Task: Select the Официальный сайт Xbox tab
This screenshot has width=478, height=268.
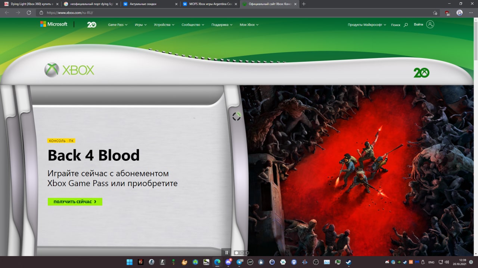Action: 269,4
